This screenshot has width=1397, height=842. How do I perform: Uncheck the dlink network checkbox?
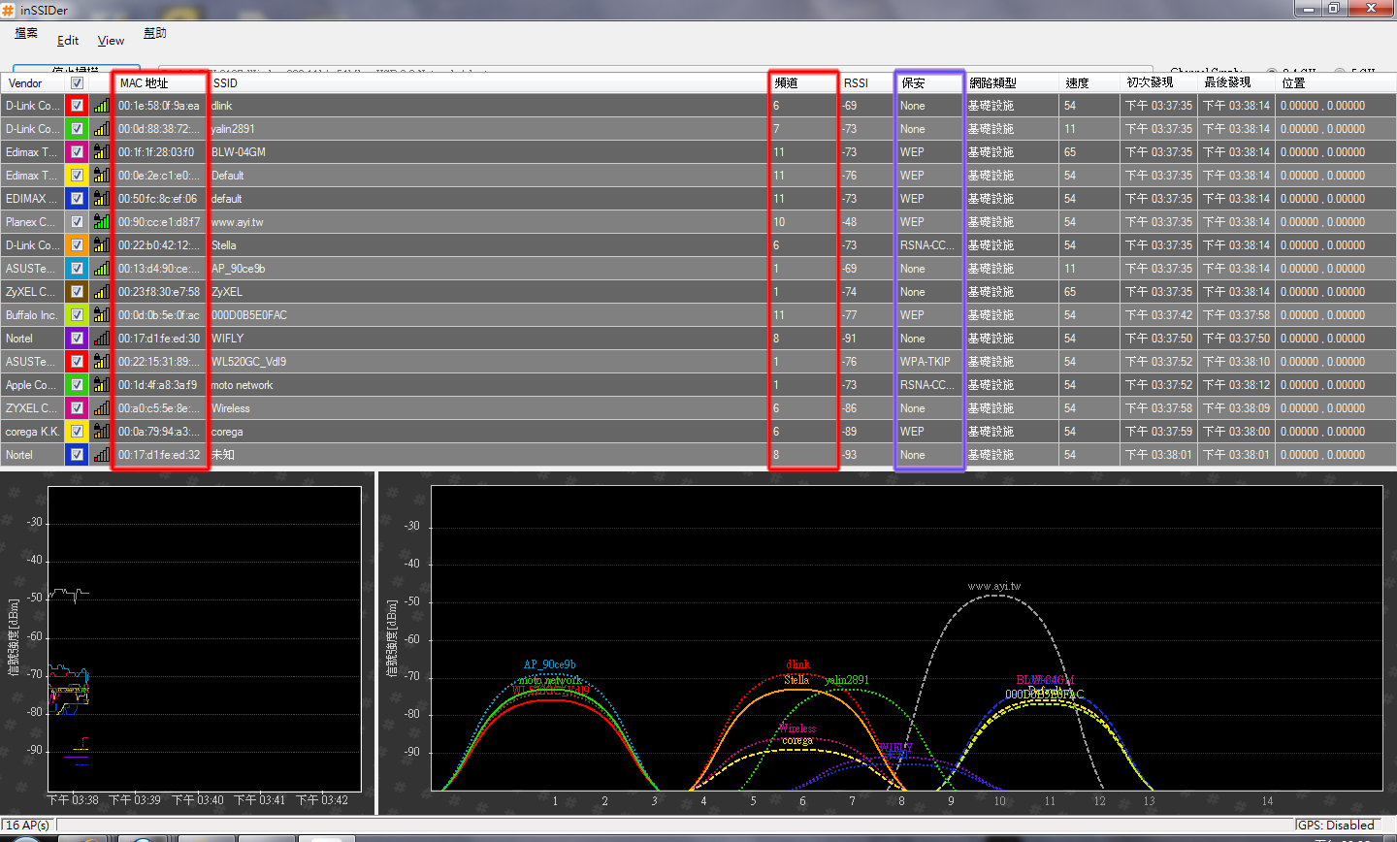[77, 106]
